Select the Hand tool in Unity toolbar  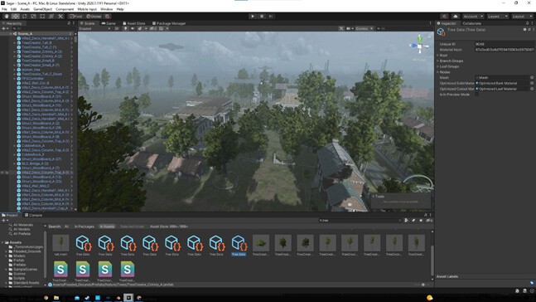pos(7,16)
